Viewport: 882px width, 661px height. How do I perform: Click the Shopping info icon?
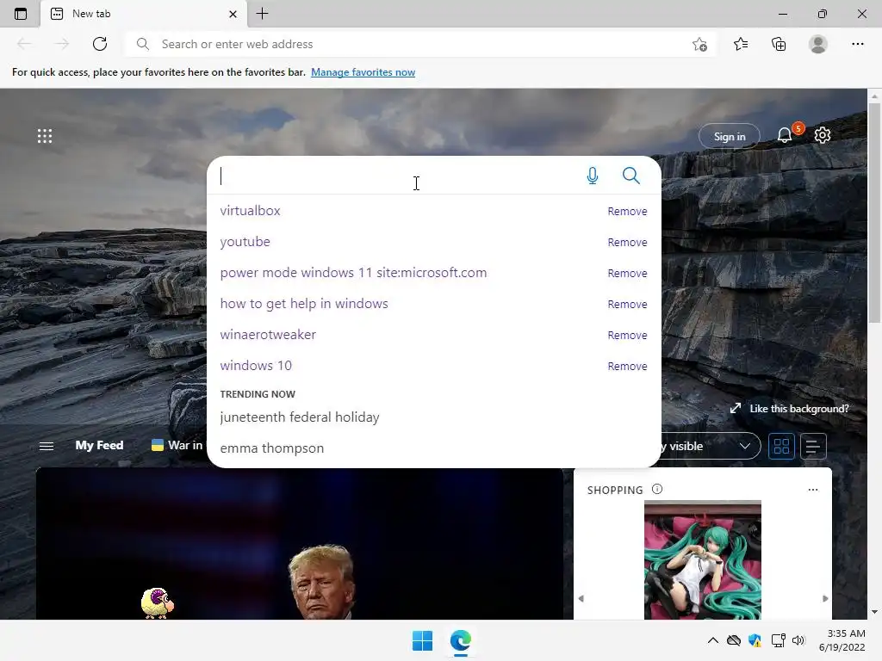click(657, 489)
